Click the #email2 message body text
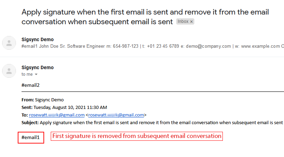 31,85
